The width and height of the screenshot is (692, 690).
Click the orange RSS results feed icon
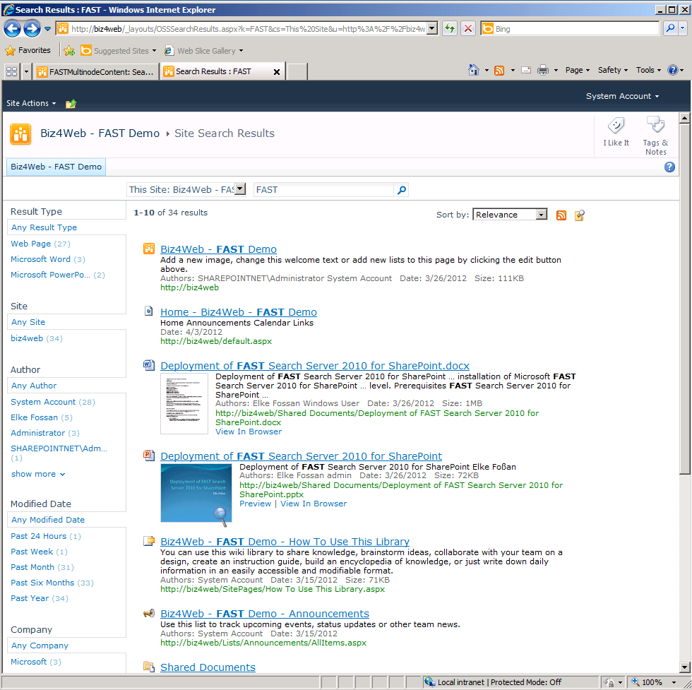pyautogui.click(x=561, y=215)
